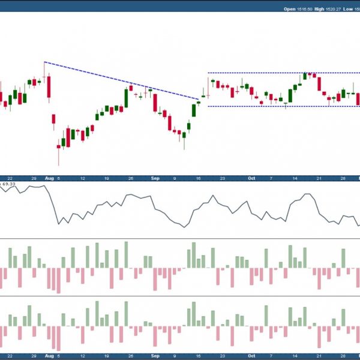This screenshot has width=360, height=360.
Task: Click Sep on the axis under the candlesticks
Action: tap(155, 178)
